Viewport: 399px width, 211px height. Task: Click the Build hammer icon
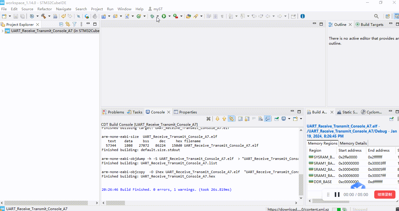click(44, 16)
